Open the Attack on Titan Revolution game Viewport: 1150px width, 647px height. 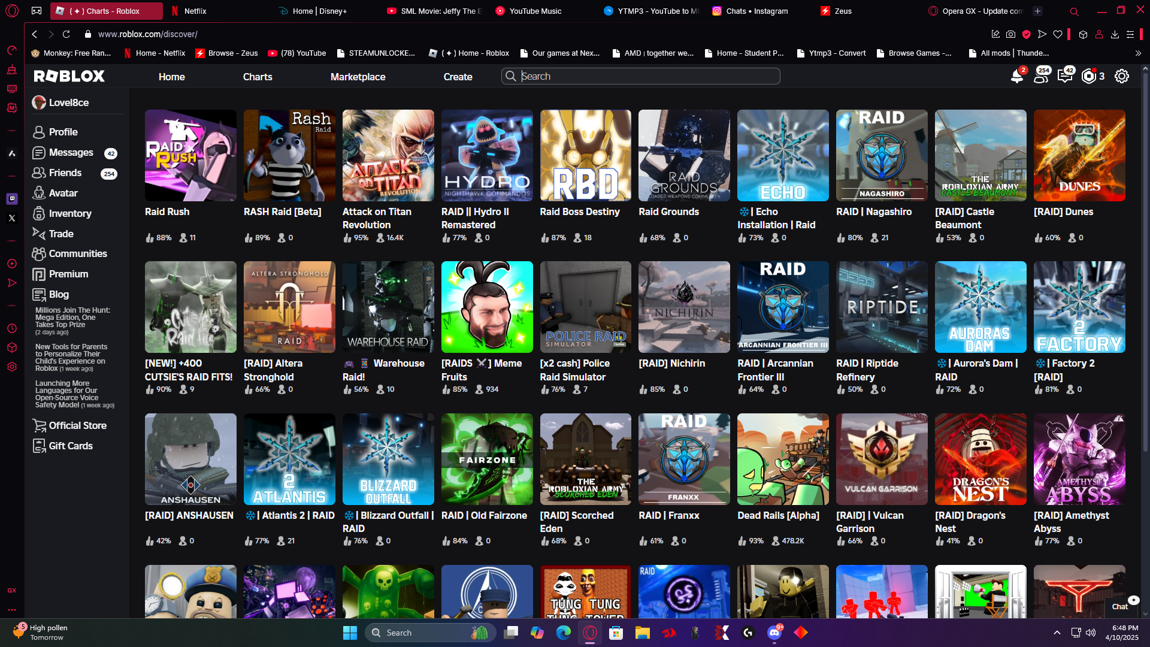coord(388,156)
